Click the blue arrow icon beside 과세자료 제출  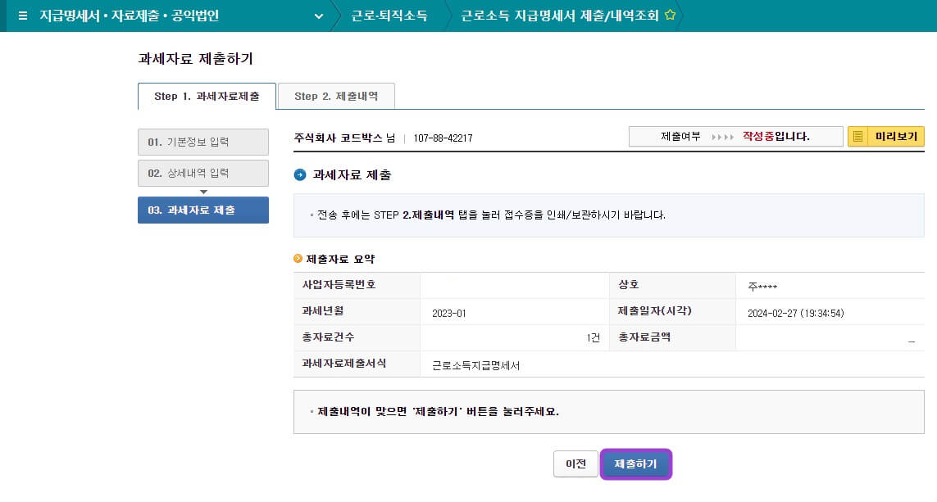[x=300, y=174]
